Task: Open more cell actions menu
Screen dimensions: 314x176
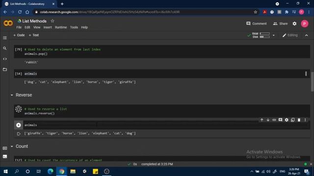Action: pos(305,120)
